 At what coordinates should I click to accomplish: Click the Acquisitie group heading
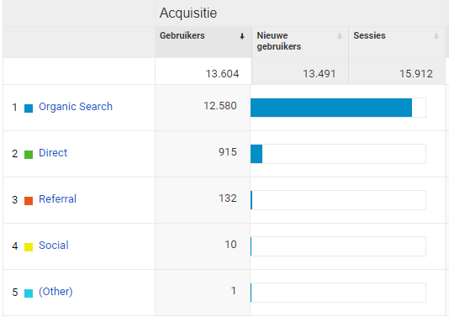point(188,13)
